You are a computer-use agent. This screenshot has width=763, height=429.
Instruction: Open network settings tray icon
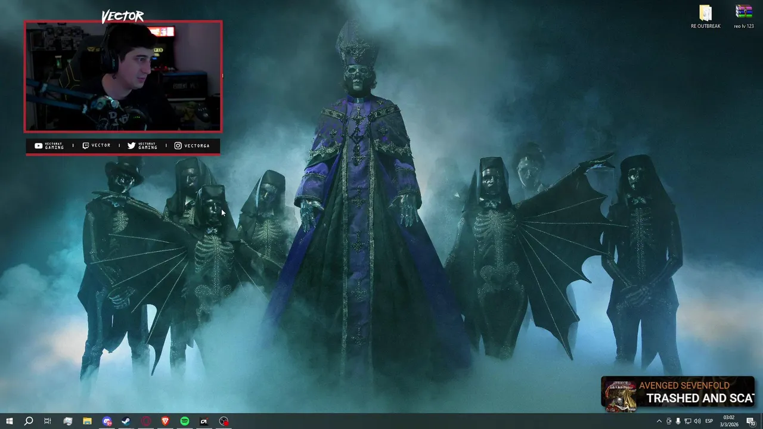[687, 421]
